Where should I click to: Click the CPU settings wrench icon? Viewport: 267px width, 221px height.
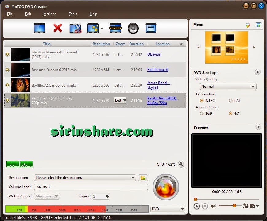[181, 164]
